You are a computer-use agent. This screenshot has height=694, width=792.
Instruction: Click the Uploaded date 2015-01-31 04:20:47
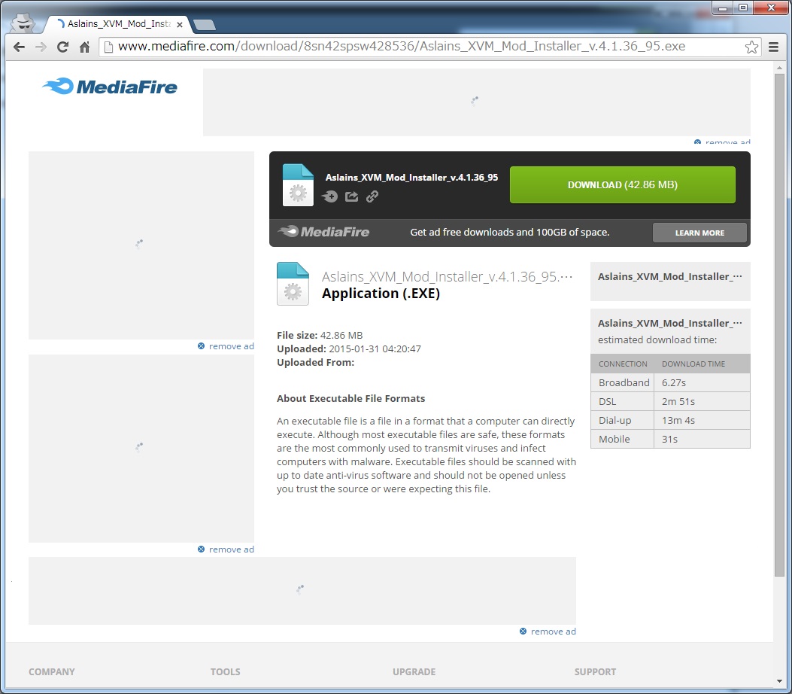(x=375, y=349)
